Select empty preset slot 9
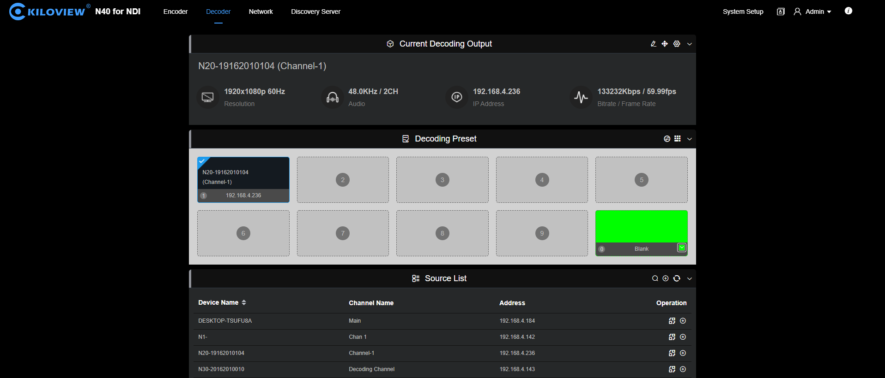Screen dimensions: 885x378 pos(542,233)
